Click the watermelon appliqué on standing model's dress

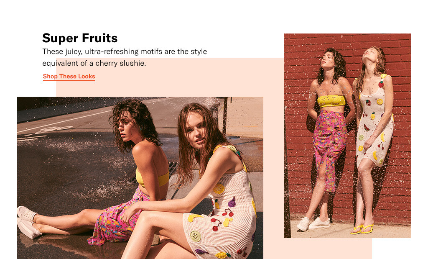click(367, 127)
